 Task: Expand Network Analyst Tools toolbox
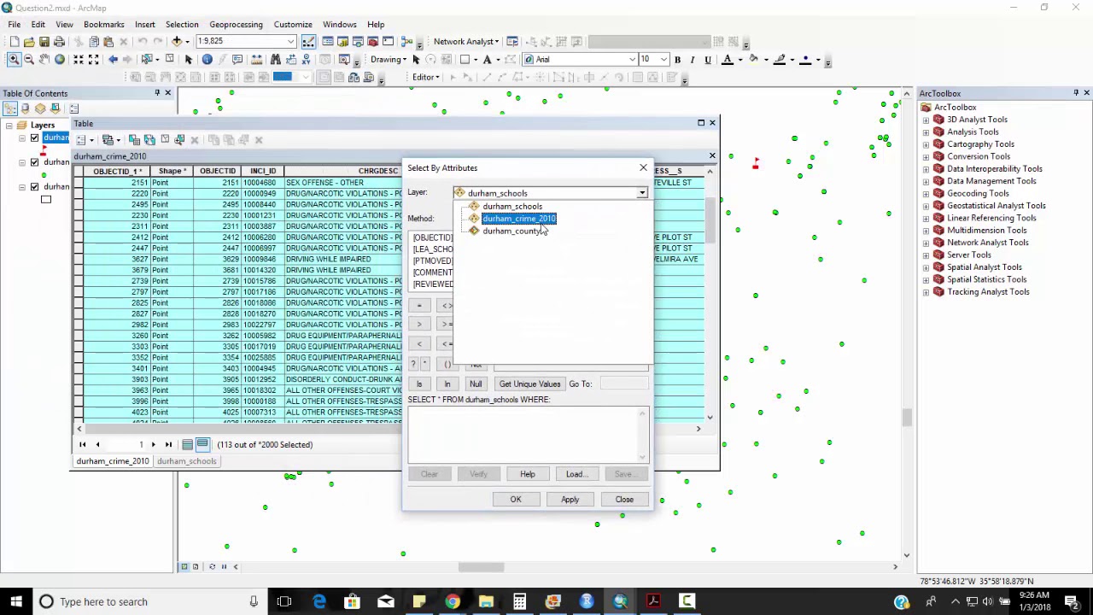tap(926, 243)
